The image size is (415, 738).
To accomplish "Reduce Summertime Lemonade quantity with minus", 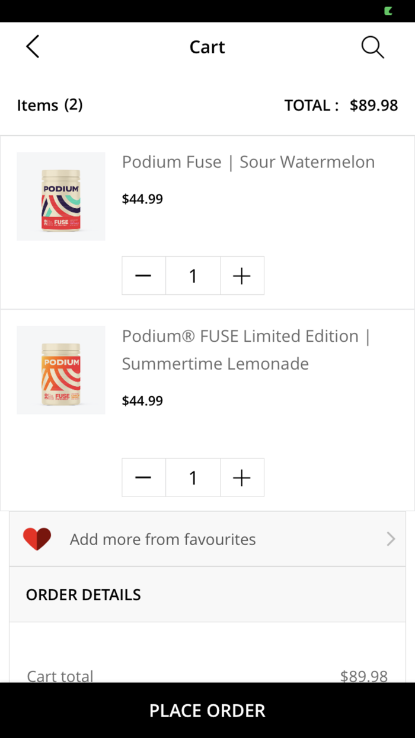I will pos(143,478).
